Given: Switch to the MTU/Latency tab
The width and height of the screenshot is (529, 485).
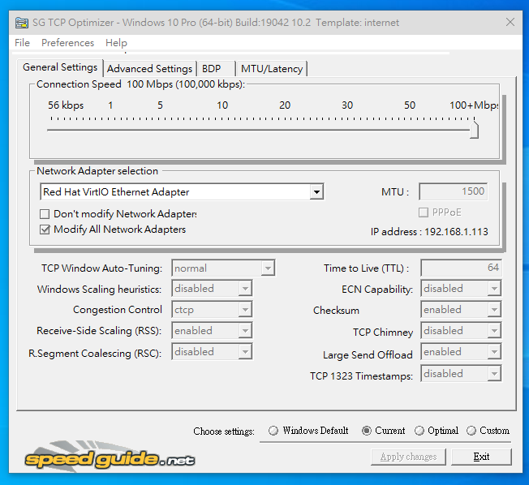Looking at the screenshot, I should [272, 69].
